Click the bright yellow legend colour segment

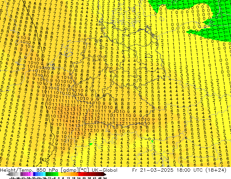pos(59,174)
